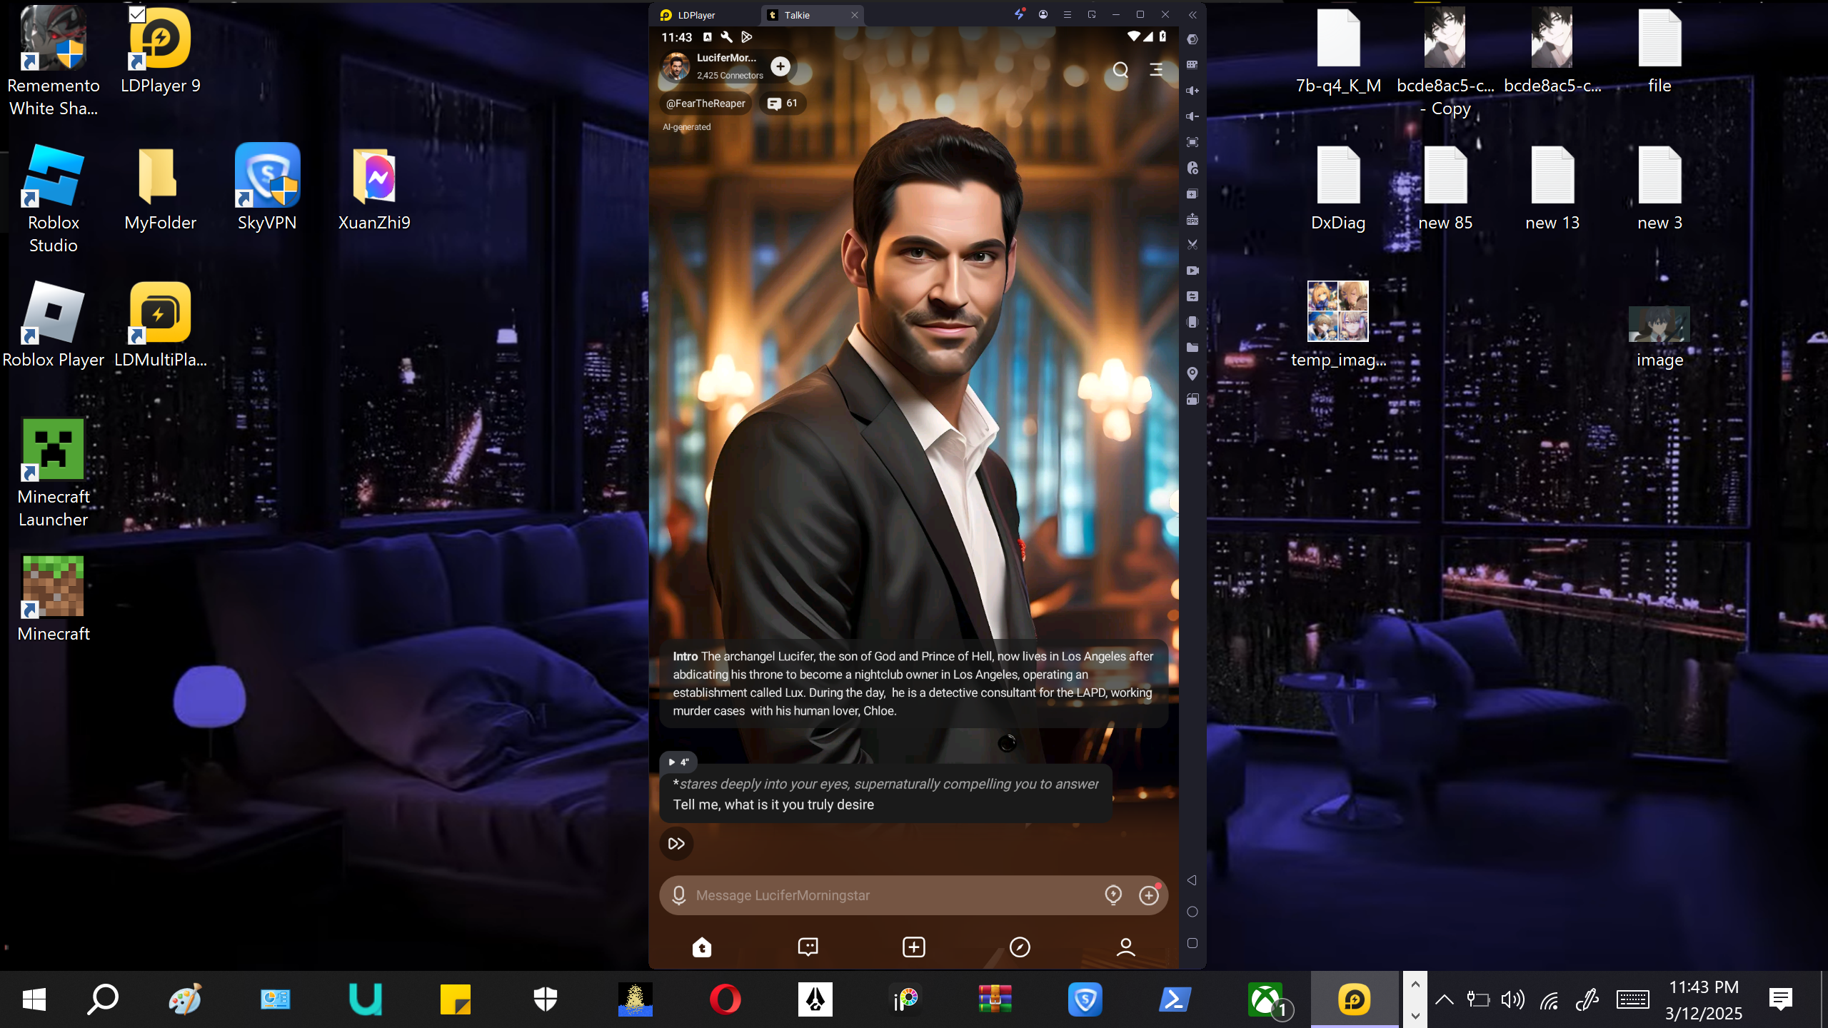Toggle fullscreen from LDPlayer sidebar
The image size is (1828, 1028).
pos(1192,142)
